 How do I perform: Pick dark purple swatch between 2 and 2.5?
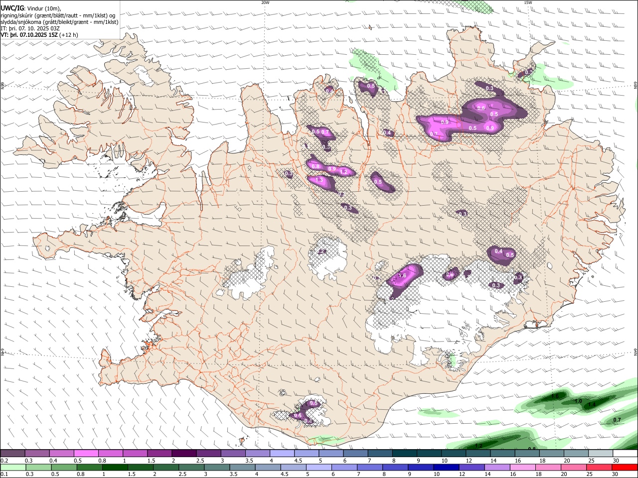184,454
